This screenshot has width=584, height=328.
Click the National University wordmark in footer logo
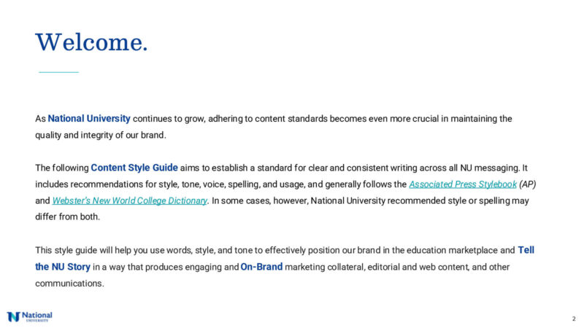click(x=37, y=317)
